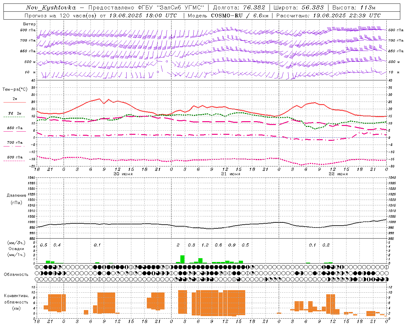Click the 1.2 precipitation amount value
The width and height of the screenshot is (405, 324).
point(205,245)
